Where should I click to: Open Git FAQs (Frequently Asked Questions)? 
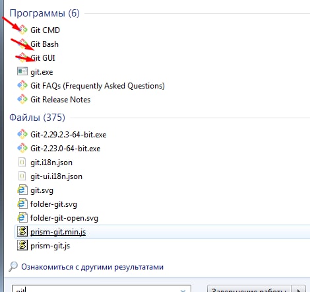[98, 86]
